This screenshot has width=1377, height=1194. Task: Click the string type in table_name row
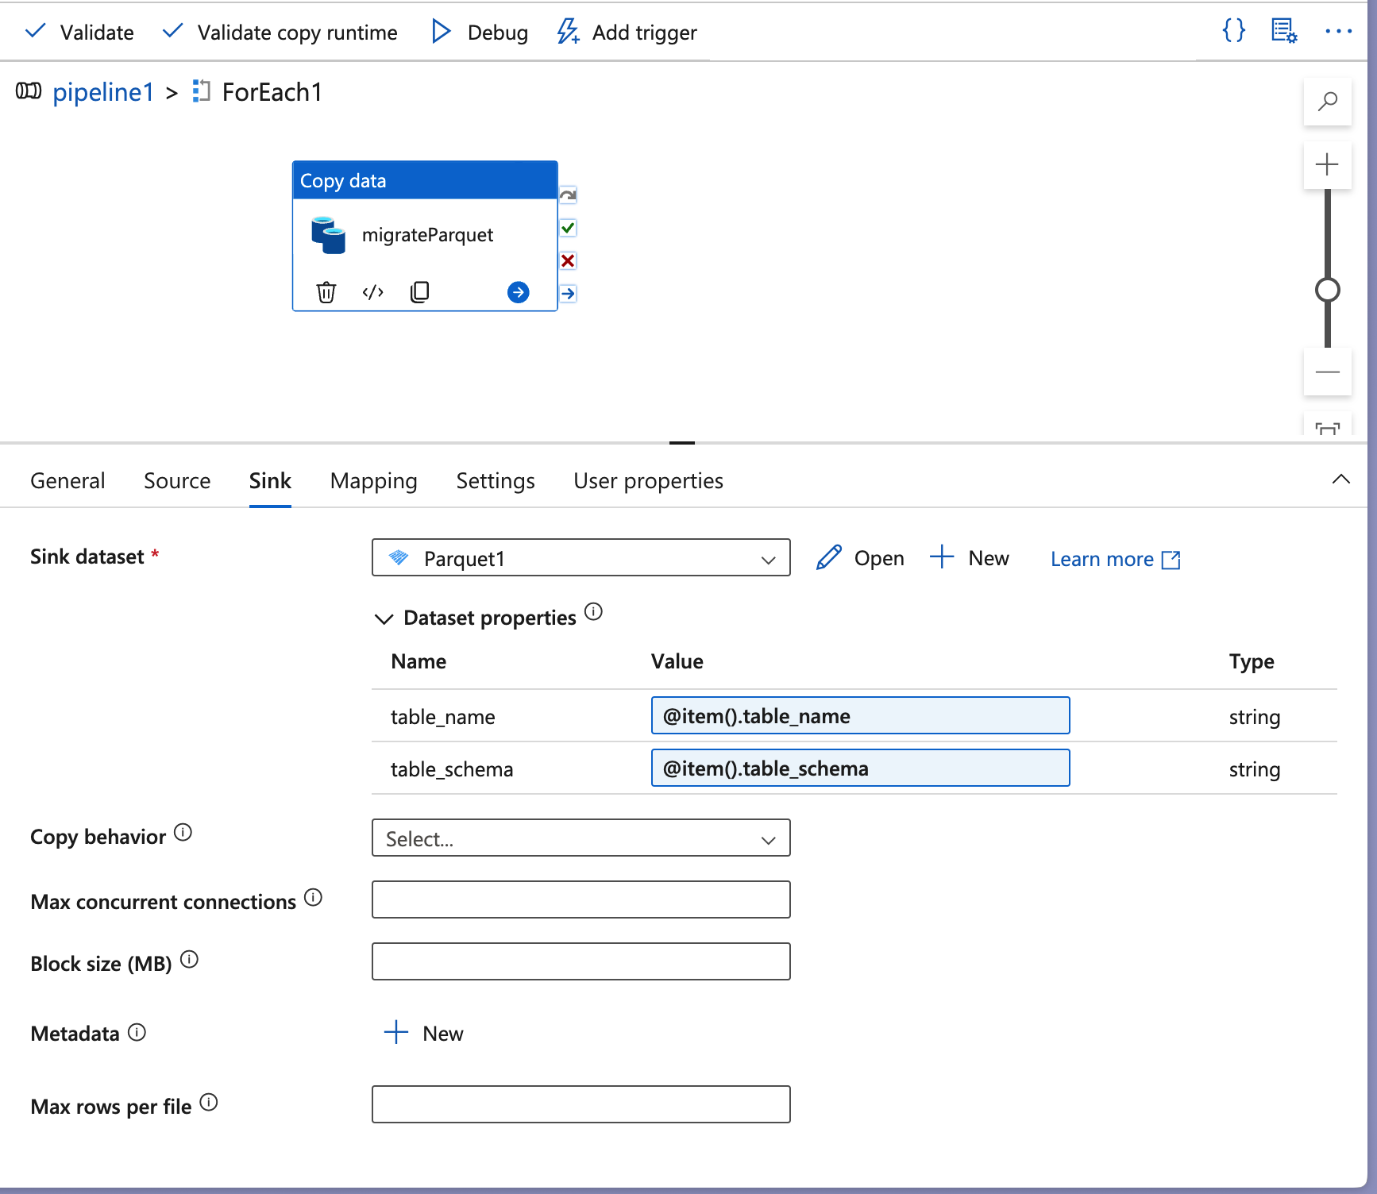(1255, 718)
